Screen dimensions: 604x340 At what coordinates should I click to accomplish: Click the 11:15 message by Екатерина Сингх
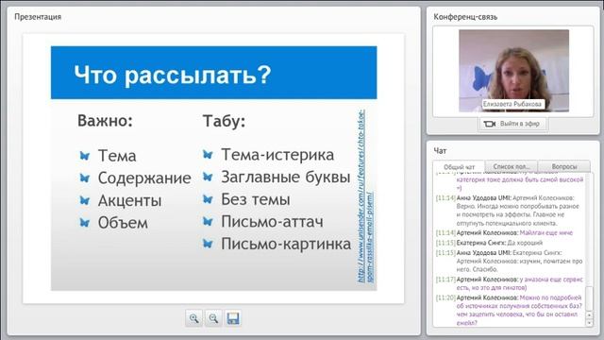click(x=489, y=243)
